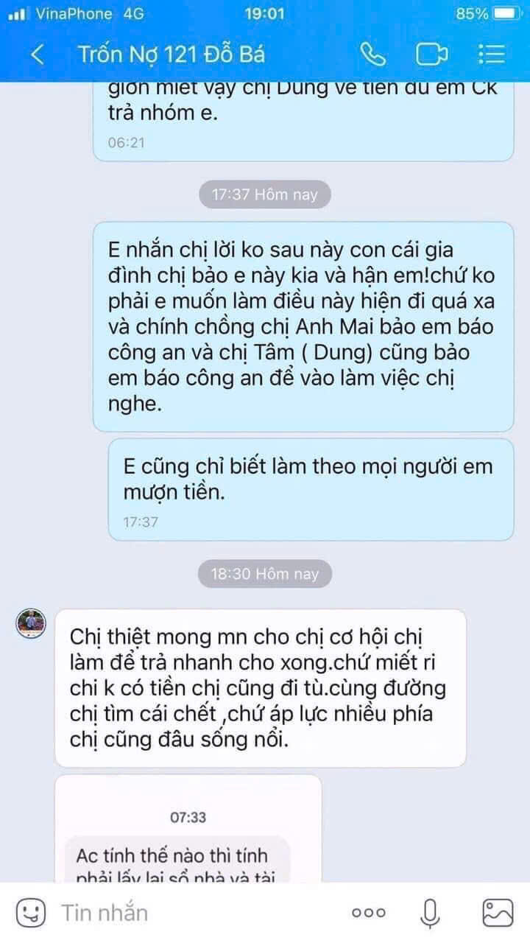Start a voice call from the header
The image size is (530, 943).
(373, 55)
